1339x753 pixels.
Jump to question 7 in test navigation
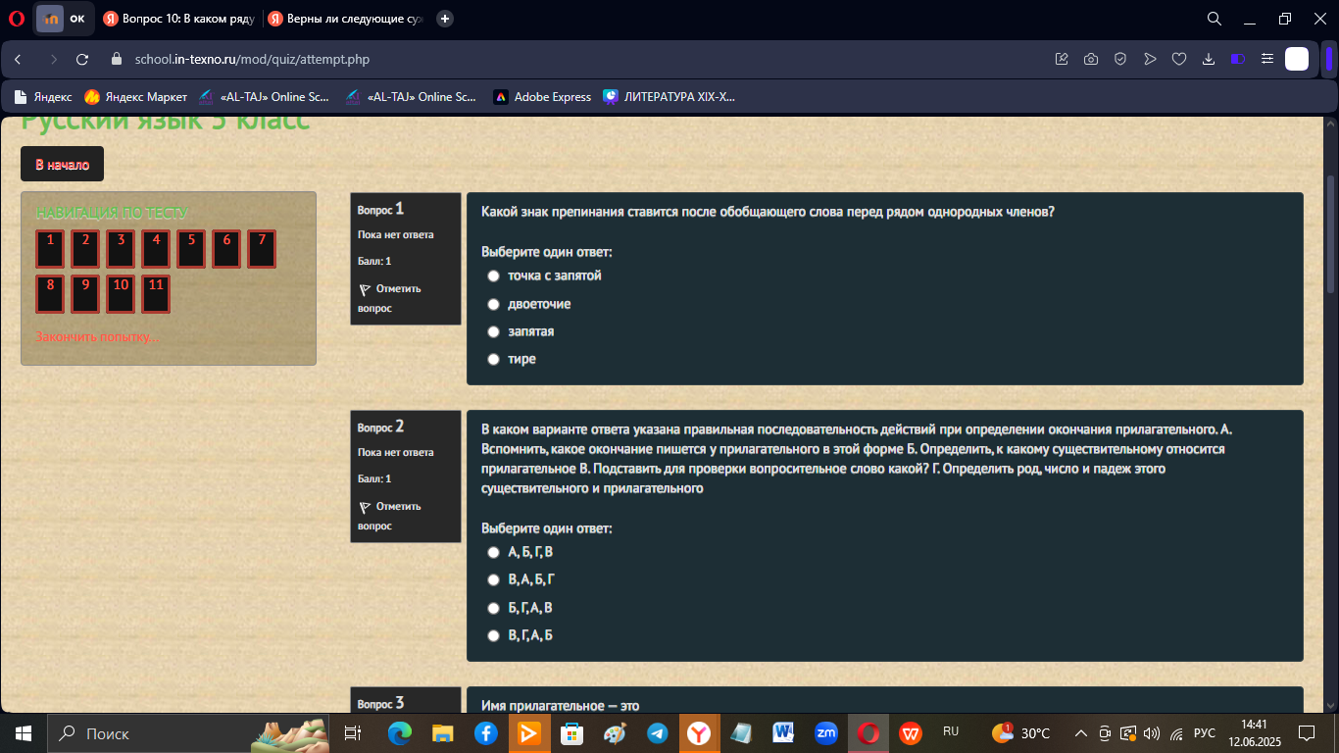point(262,249)
